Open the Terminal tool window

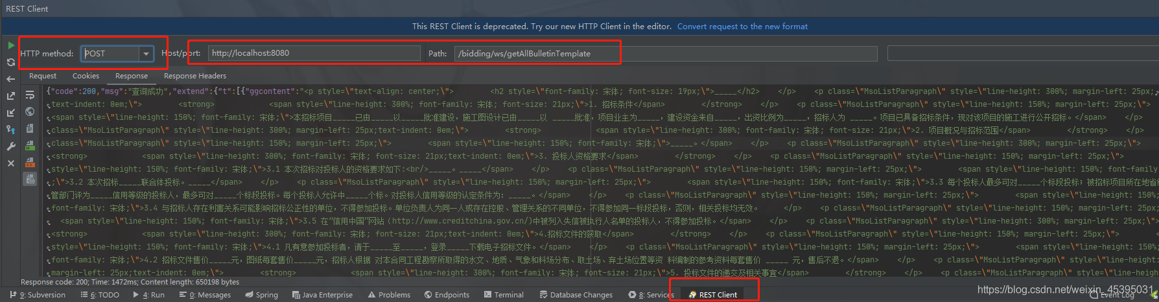[504, 295]
